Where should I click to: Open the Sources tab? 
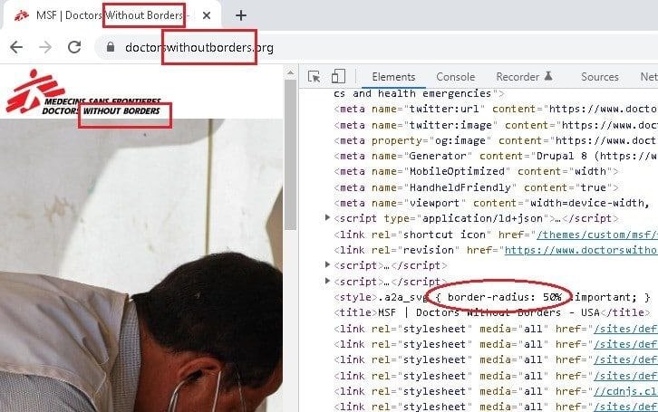point(600,77)
